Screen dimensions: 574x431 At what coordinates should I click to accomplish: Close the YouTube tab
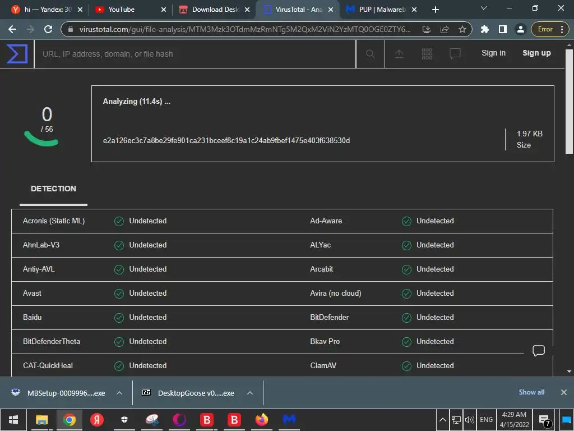click(x=163, y=10)
